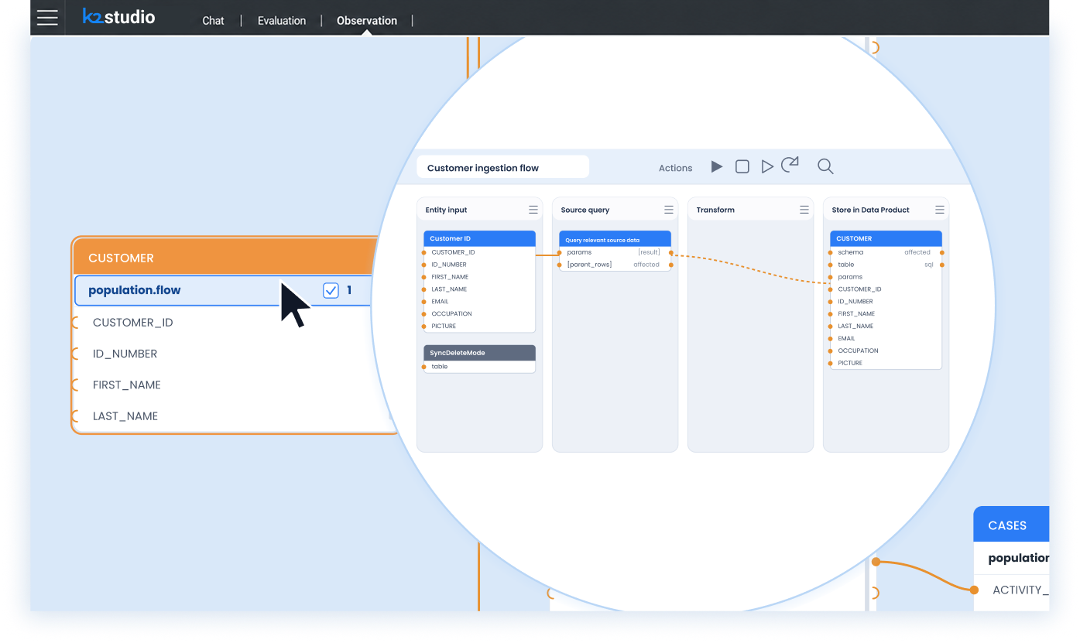Click Store in Data Product stage title
Image resolution: width=1080 pixels, height=643 pixels.
[x=870, y=210]
